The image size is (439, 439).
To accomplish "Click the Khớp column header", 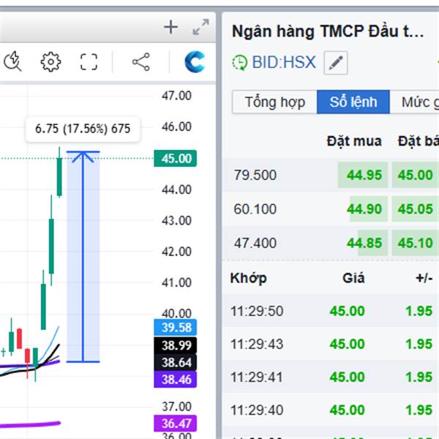I will click(248, 279).
